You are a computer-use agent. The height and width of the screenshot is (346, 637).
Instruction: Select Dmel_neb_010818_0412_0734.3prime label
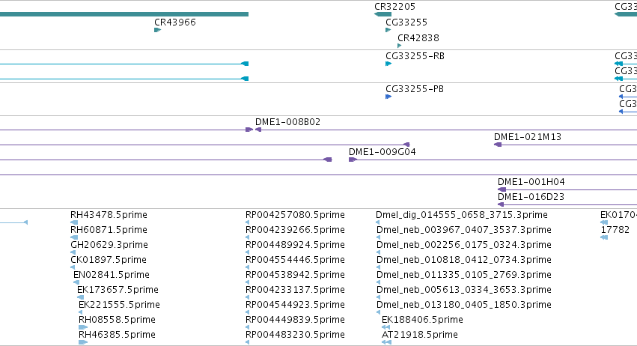coord(464,259)
